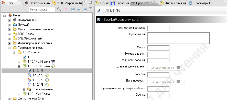
Task: Expand the Дипломные работы folder
Action: tap(9, 99)
